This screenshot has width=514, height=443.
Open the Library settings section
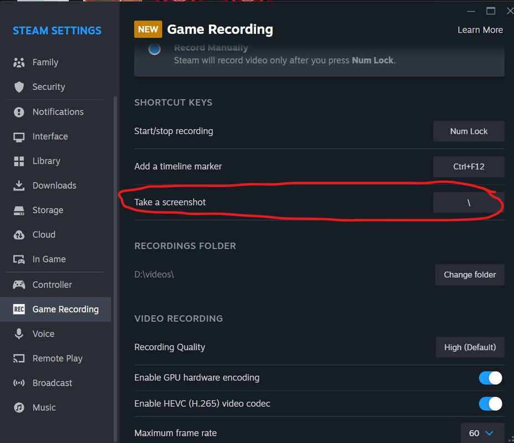(46, 161)
